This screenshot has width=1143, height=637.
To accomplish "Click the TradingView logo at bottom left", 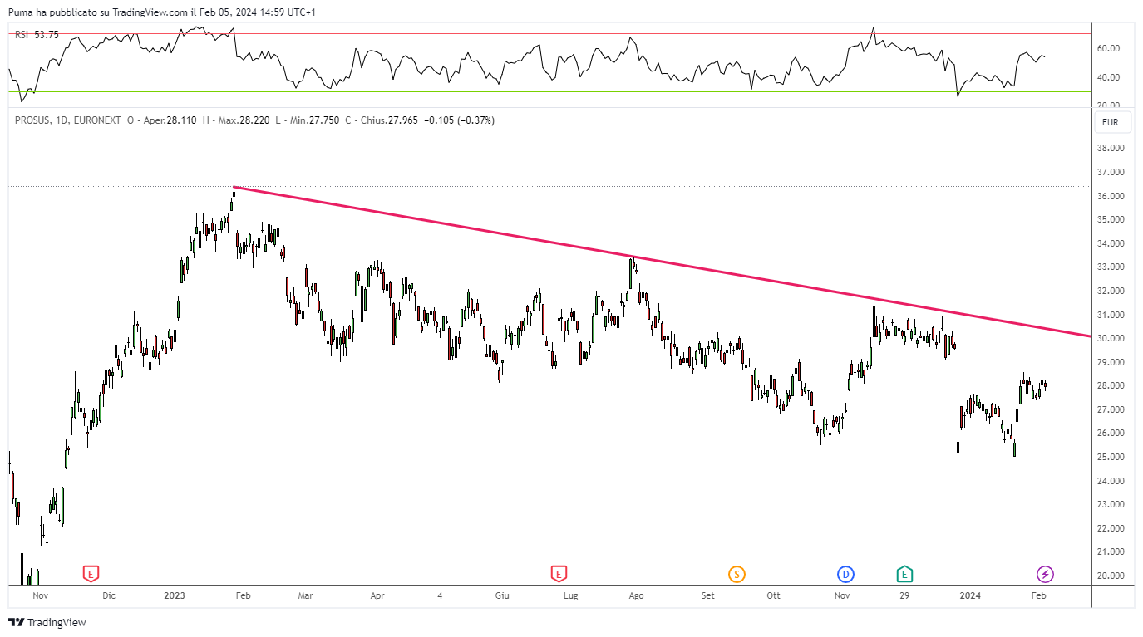I will pyautogui.click(x=47, y=622).
